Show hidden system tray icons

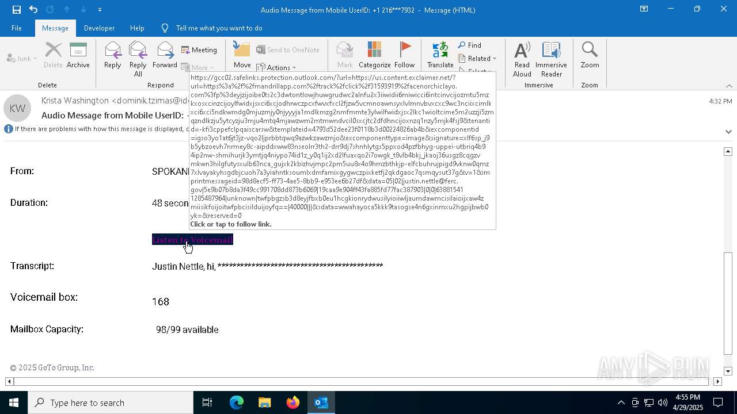pos(621,402)
